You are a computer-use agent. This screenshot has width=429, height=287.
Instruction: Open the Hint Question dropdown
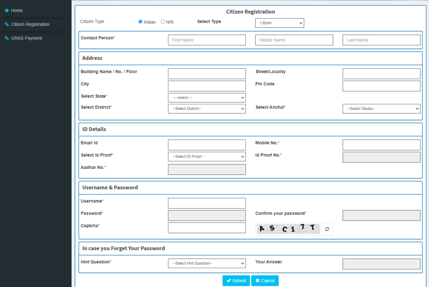(x=207, y=263)
